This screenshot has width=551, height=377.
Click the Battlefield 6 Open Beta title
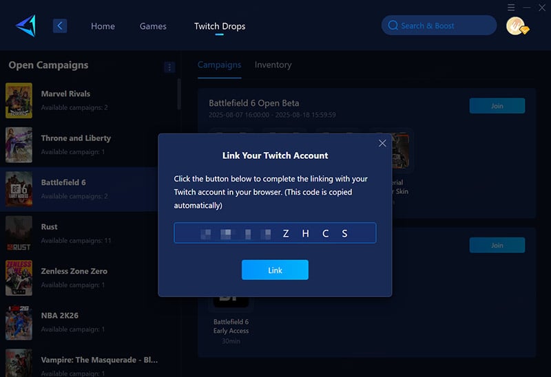point(253,103)
